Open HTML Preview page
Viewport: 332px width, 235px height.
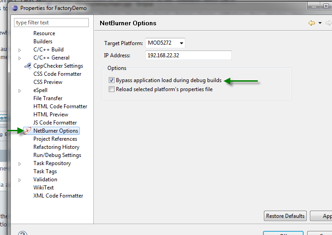click(51, 115)
